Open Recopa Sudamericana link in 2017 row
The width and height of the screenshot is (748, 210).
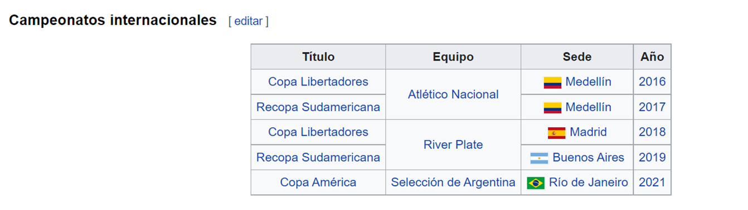pyautogui.click(x=318, y=107)
